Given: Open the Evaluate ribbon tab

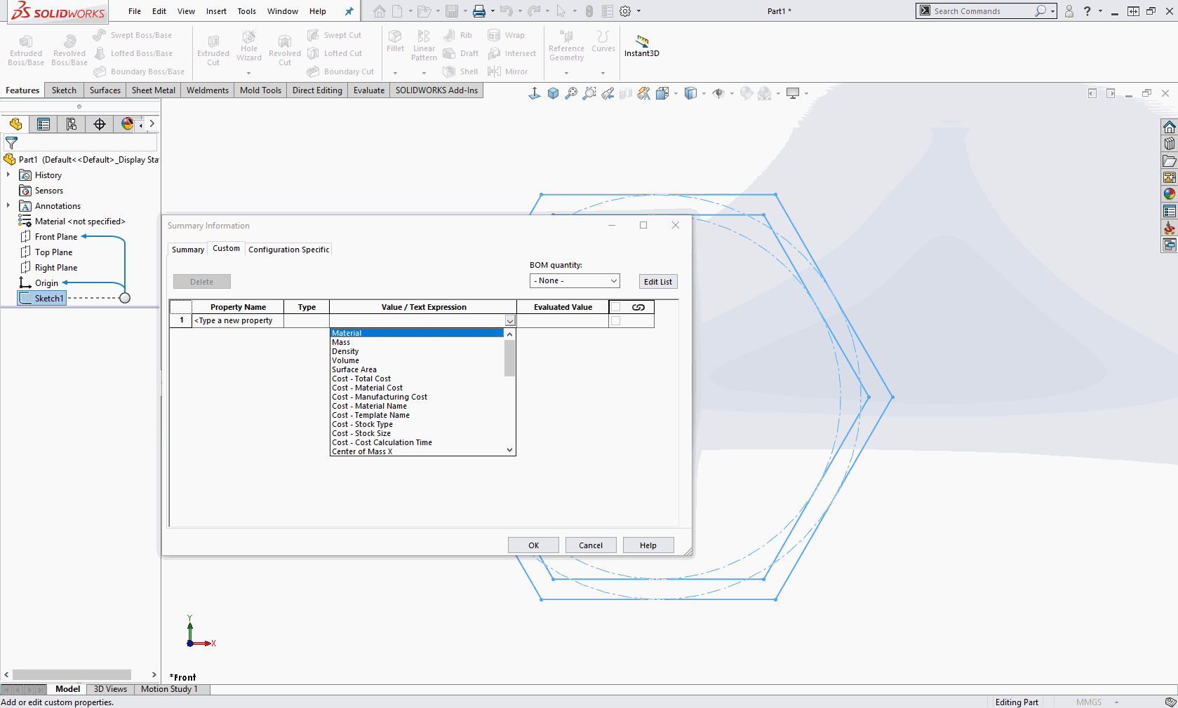Looking at the screenshot, I should 368,90.
